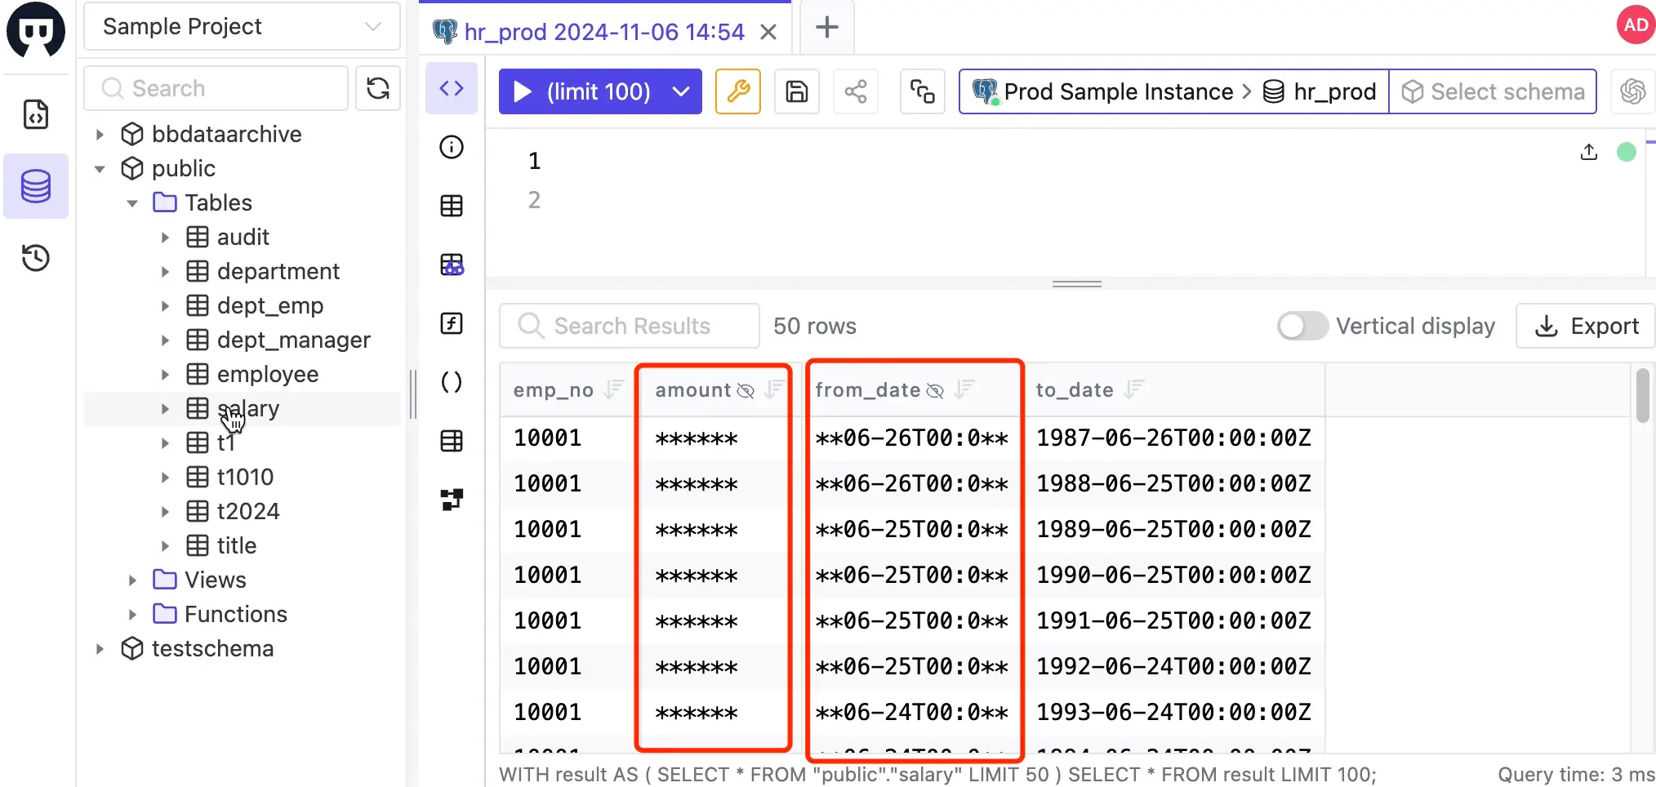The height and width of the screenshot is (787, 1656).
Task: Open the functions panel
Action: pyautogui.click(x=452, y=323)
